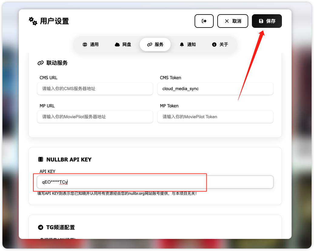
Task: Click the CMS Token field containing cloud_media_sync
Action: coord(215,89)
